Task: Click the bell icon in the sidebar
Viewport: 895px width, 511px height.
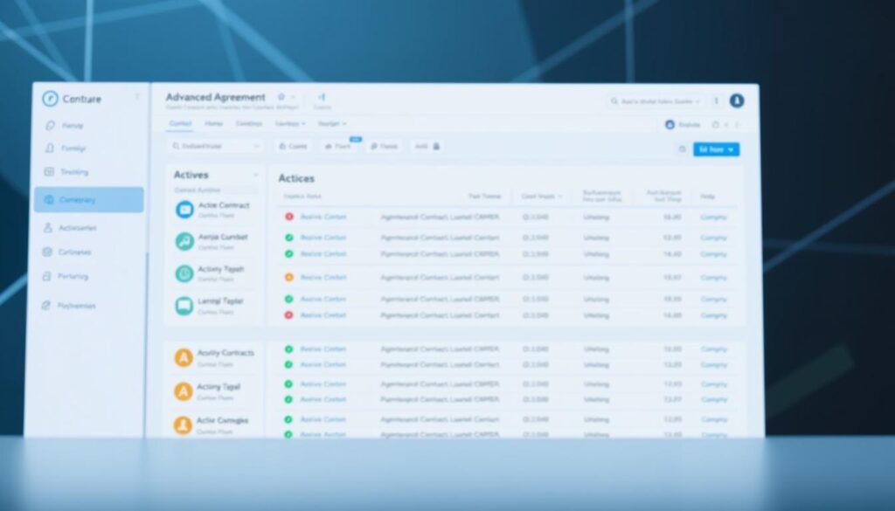Action: pos(50,148)
